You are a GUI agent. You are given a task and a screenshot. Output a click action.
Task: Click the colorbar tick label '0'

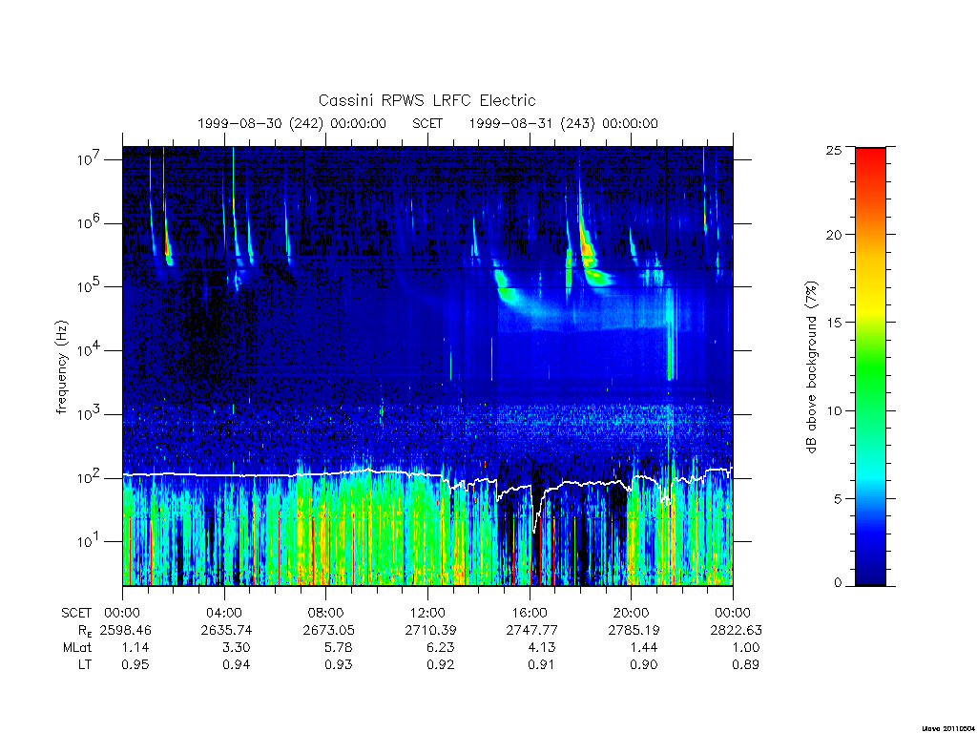pyautogui.click(x=838, y=583)
